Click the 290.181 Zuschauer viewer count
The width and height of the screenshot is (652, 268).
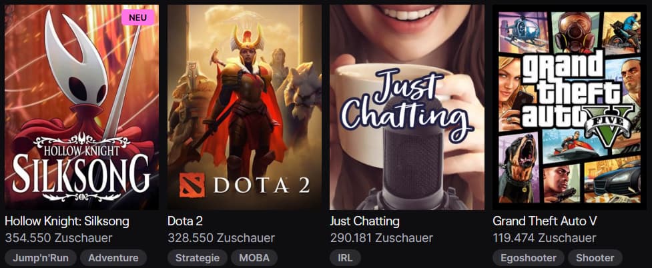coord(381,238)
